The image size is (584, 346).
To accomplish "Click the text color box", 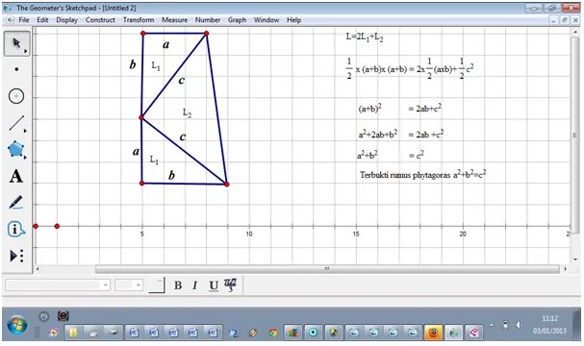I will (157, 285).
